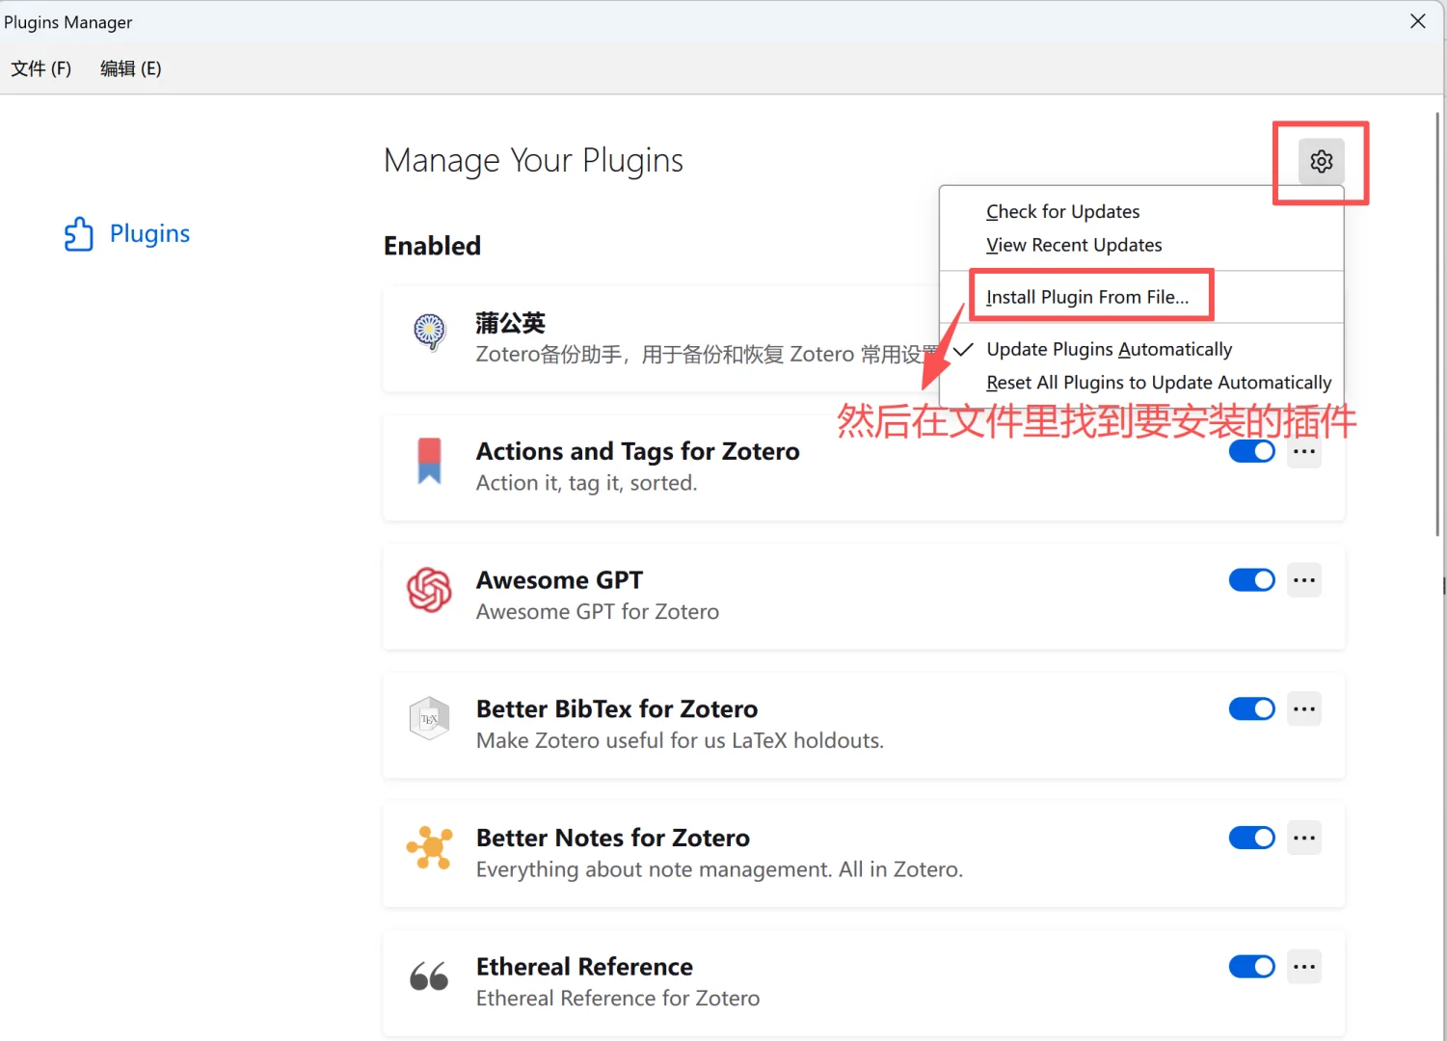Click the 蒲公英 dandelion plugin icon
Viewport: 1447px width, 1041px height.
click(429, 332)
